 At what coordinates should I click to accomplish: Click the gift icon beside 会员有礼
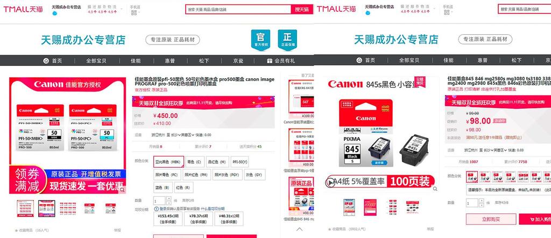[x=270, y=61]
